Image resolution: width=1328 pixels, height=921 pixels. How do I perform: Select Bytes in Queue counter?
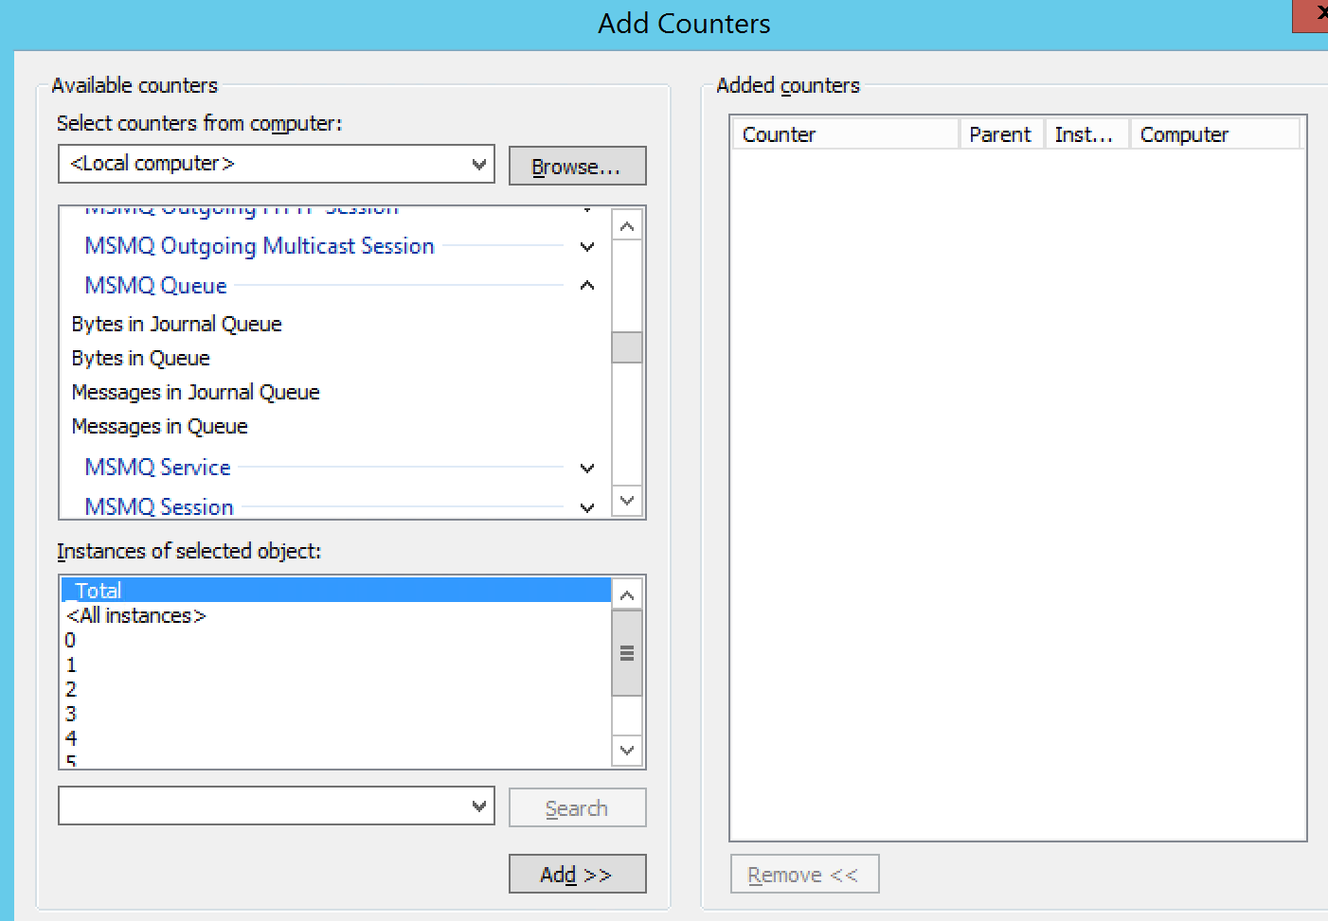[x=141, y=359]
